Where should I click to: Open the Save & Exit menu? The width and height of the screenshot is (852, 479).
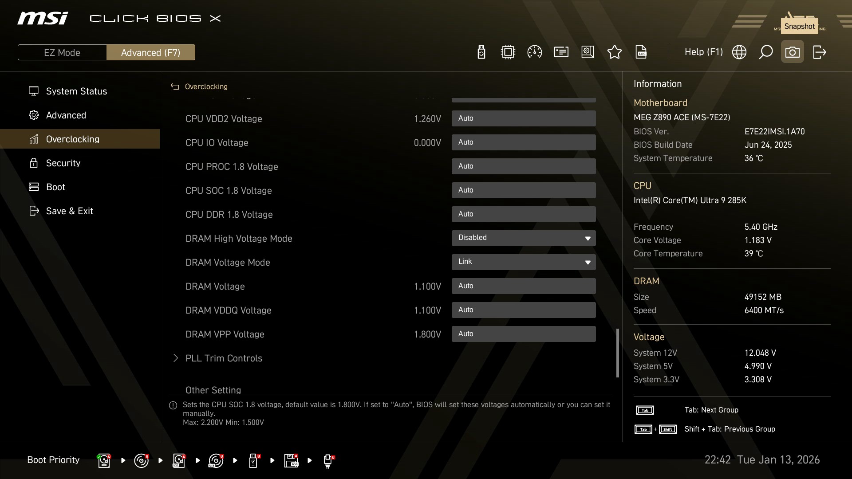(x=69, y=211)
